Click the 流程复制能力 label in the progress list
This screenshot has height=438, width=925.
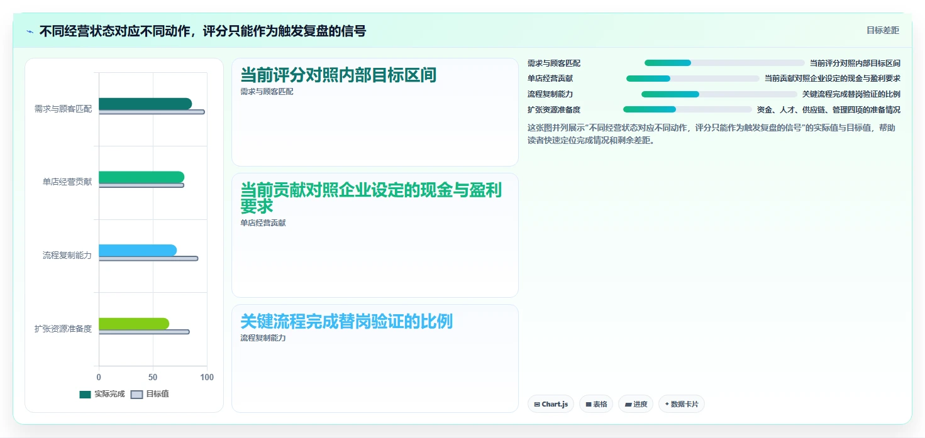(550, 94)
